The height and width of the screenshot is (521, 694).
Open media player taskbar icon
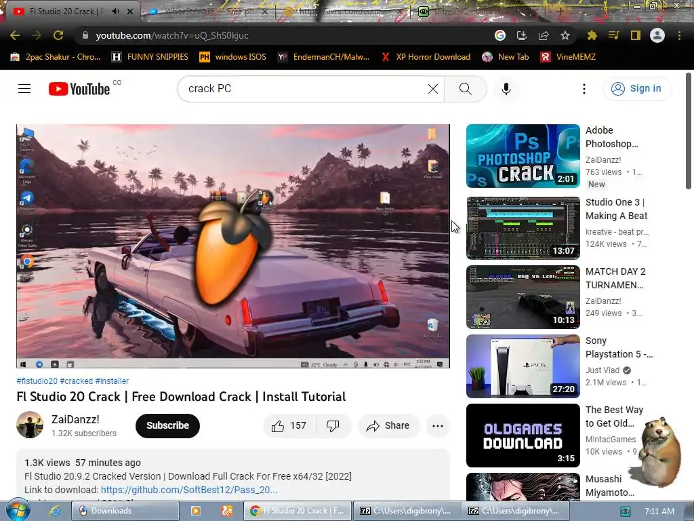(196, 511)
